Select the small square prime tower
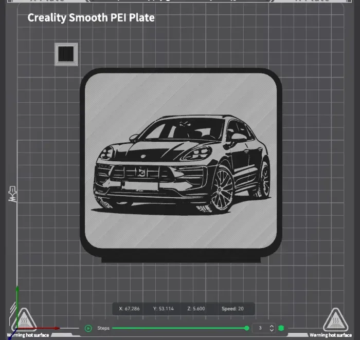This screenshot has height=340, width=360. coord(66,54)
